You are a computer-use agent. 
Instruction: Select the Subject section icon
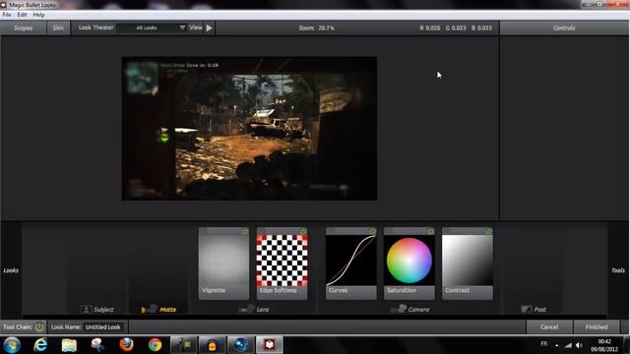[x=86, y=310]
